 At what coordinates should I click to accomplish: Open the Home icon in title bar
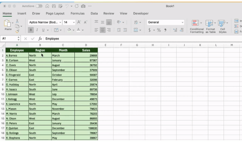47,6
